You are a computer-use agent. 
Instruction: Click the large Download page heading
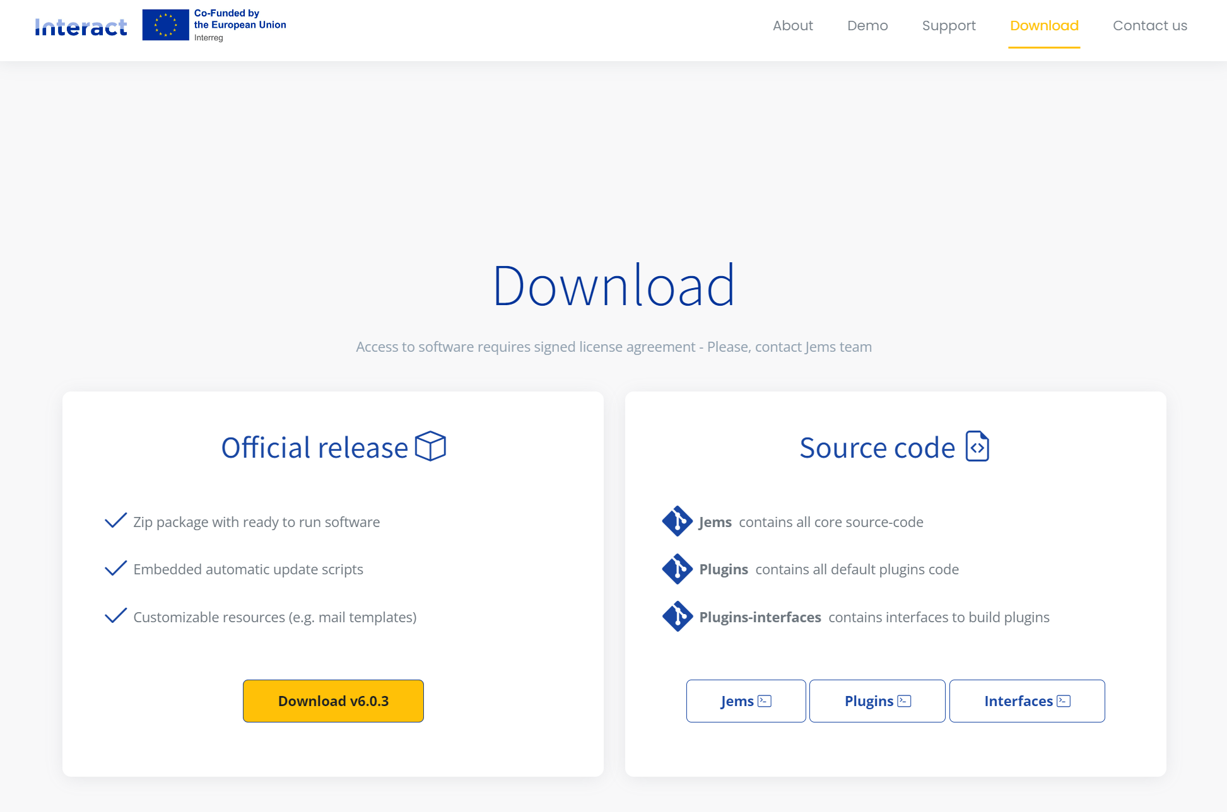click(x=614, y=286)
